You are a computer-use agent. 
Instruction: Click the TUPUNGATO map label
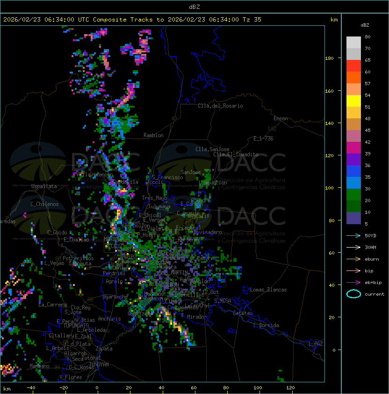tap(76, 325)
